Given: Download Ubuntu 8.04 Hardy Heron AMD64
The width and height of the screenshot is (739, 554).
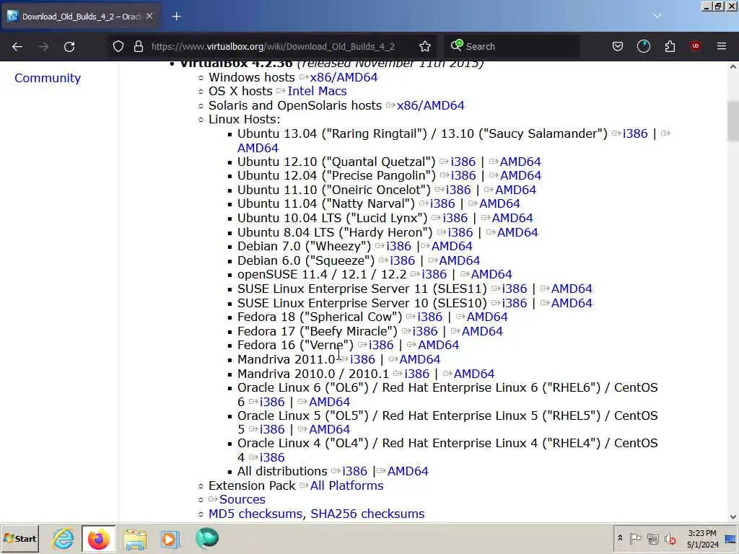Looking at the screenshot, I should [x=517, y=232].
